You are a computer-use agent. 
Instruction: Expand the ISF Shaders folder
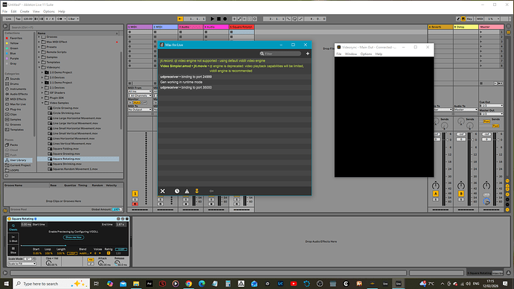[x=42, y=92]
